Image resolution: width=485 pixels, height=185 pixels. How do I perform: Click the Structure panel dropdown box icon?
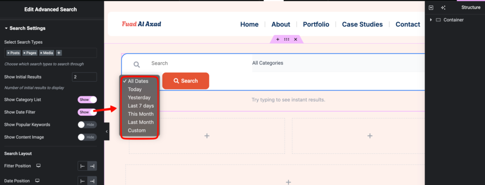[431, 8]
